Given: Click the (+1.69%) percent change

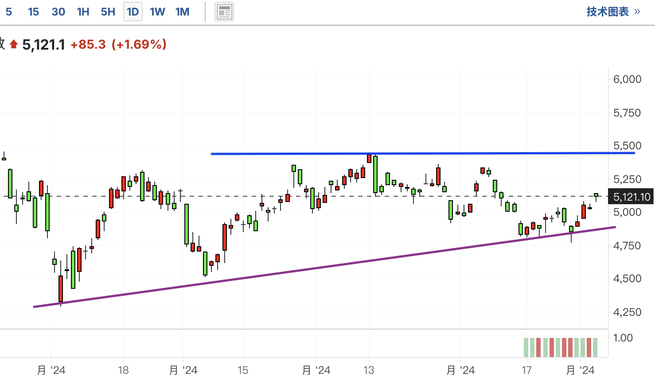Looking at the screenshot, I should (x=139, y=44).
